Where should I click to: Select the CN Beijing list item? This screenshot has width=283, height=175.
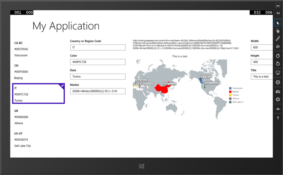click(x=39, y=72)
